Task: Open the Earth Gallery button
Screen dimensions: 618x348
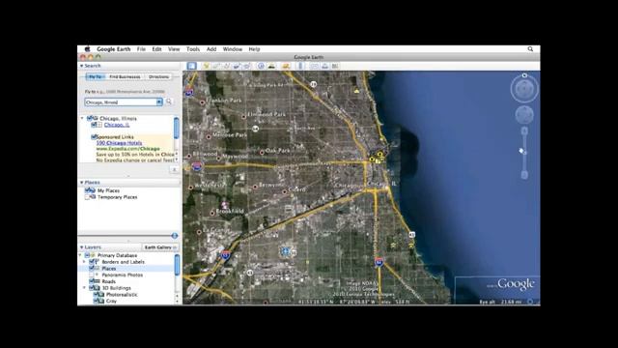Action: pyautogui.click(x=160, y=247)
